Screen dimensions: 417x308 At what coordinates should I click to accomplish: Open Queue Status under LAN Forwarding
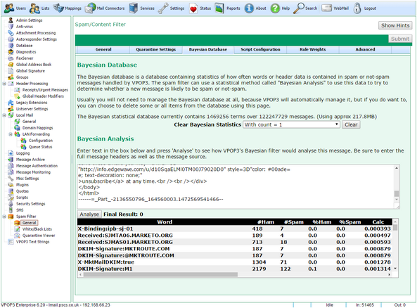(40, 147)
